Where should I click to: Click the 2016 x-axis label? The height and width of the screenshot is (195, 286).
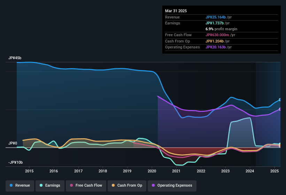tap(54, 171)
